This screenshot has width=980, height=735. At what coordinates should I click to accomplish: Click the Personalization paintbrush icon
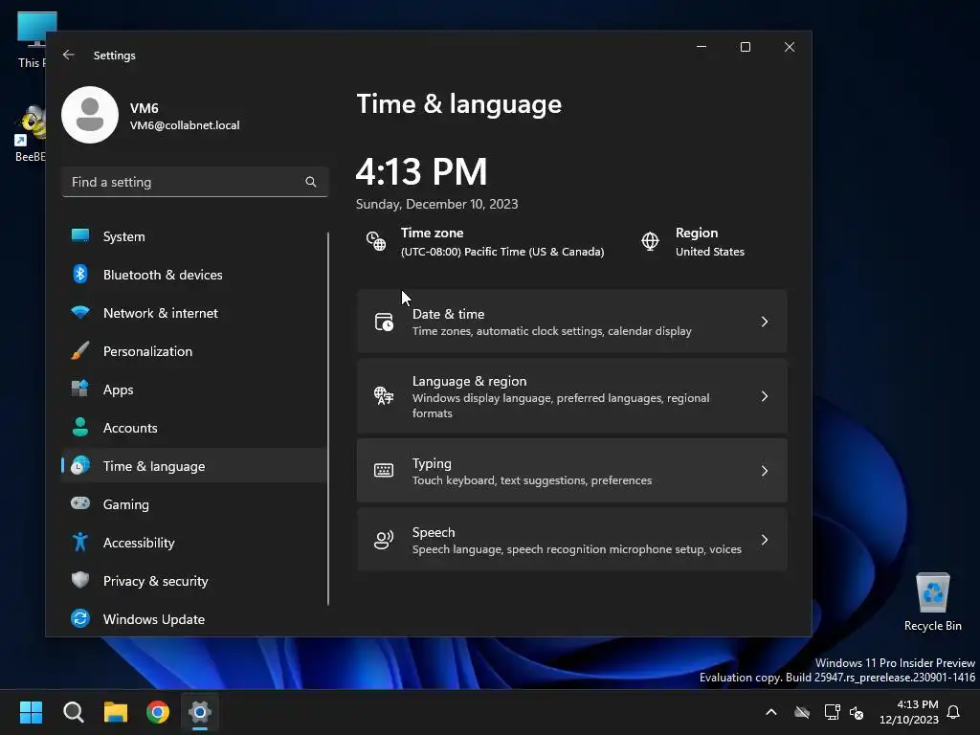click(x=80, y=350)
